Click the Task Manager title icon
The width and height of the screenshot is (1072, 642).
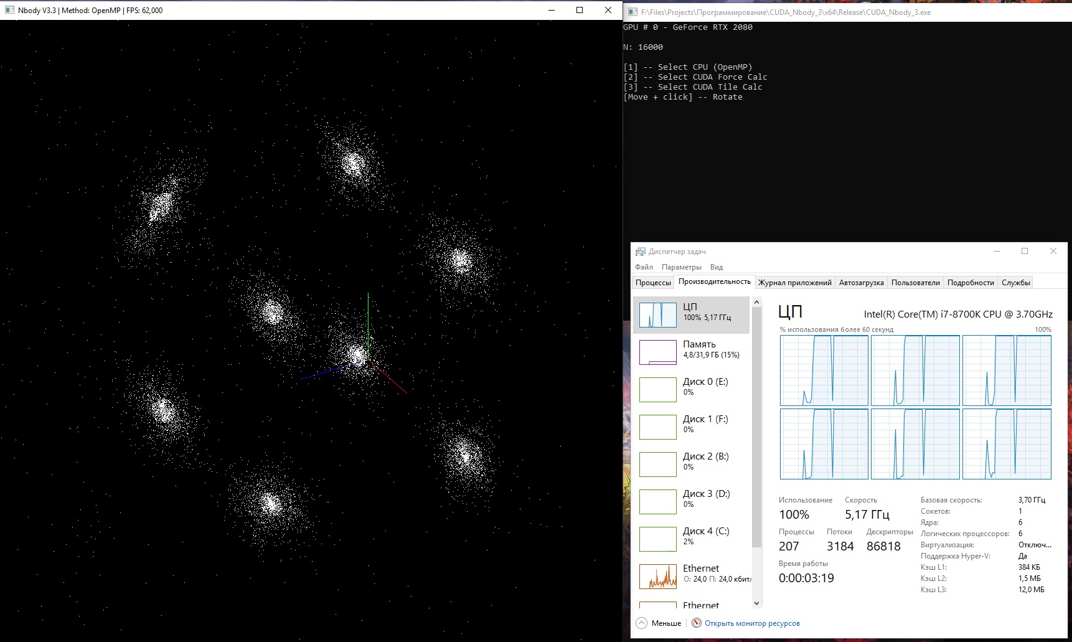coord(641,252)
